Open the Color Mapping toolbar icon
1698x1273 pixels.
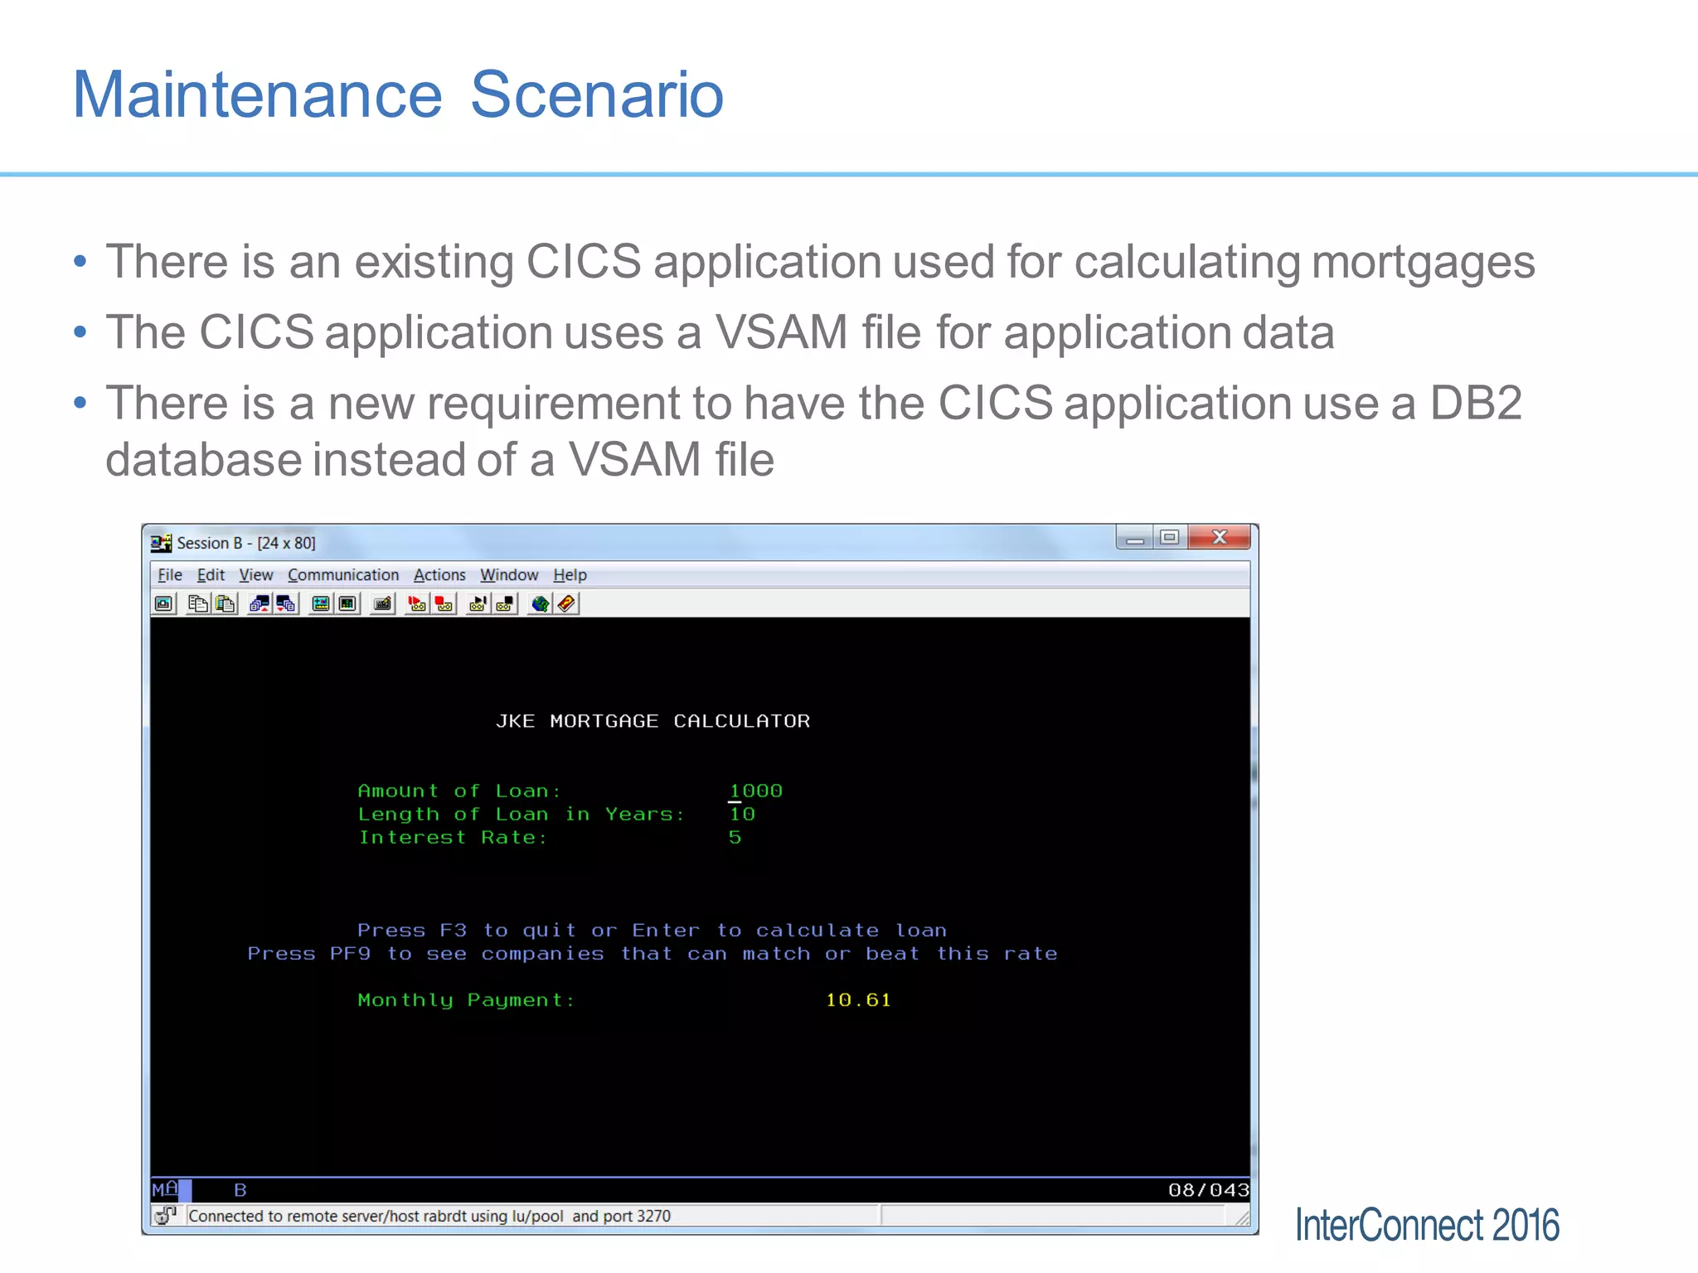tap(347, 604)
